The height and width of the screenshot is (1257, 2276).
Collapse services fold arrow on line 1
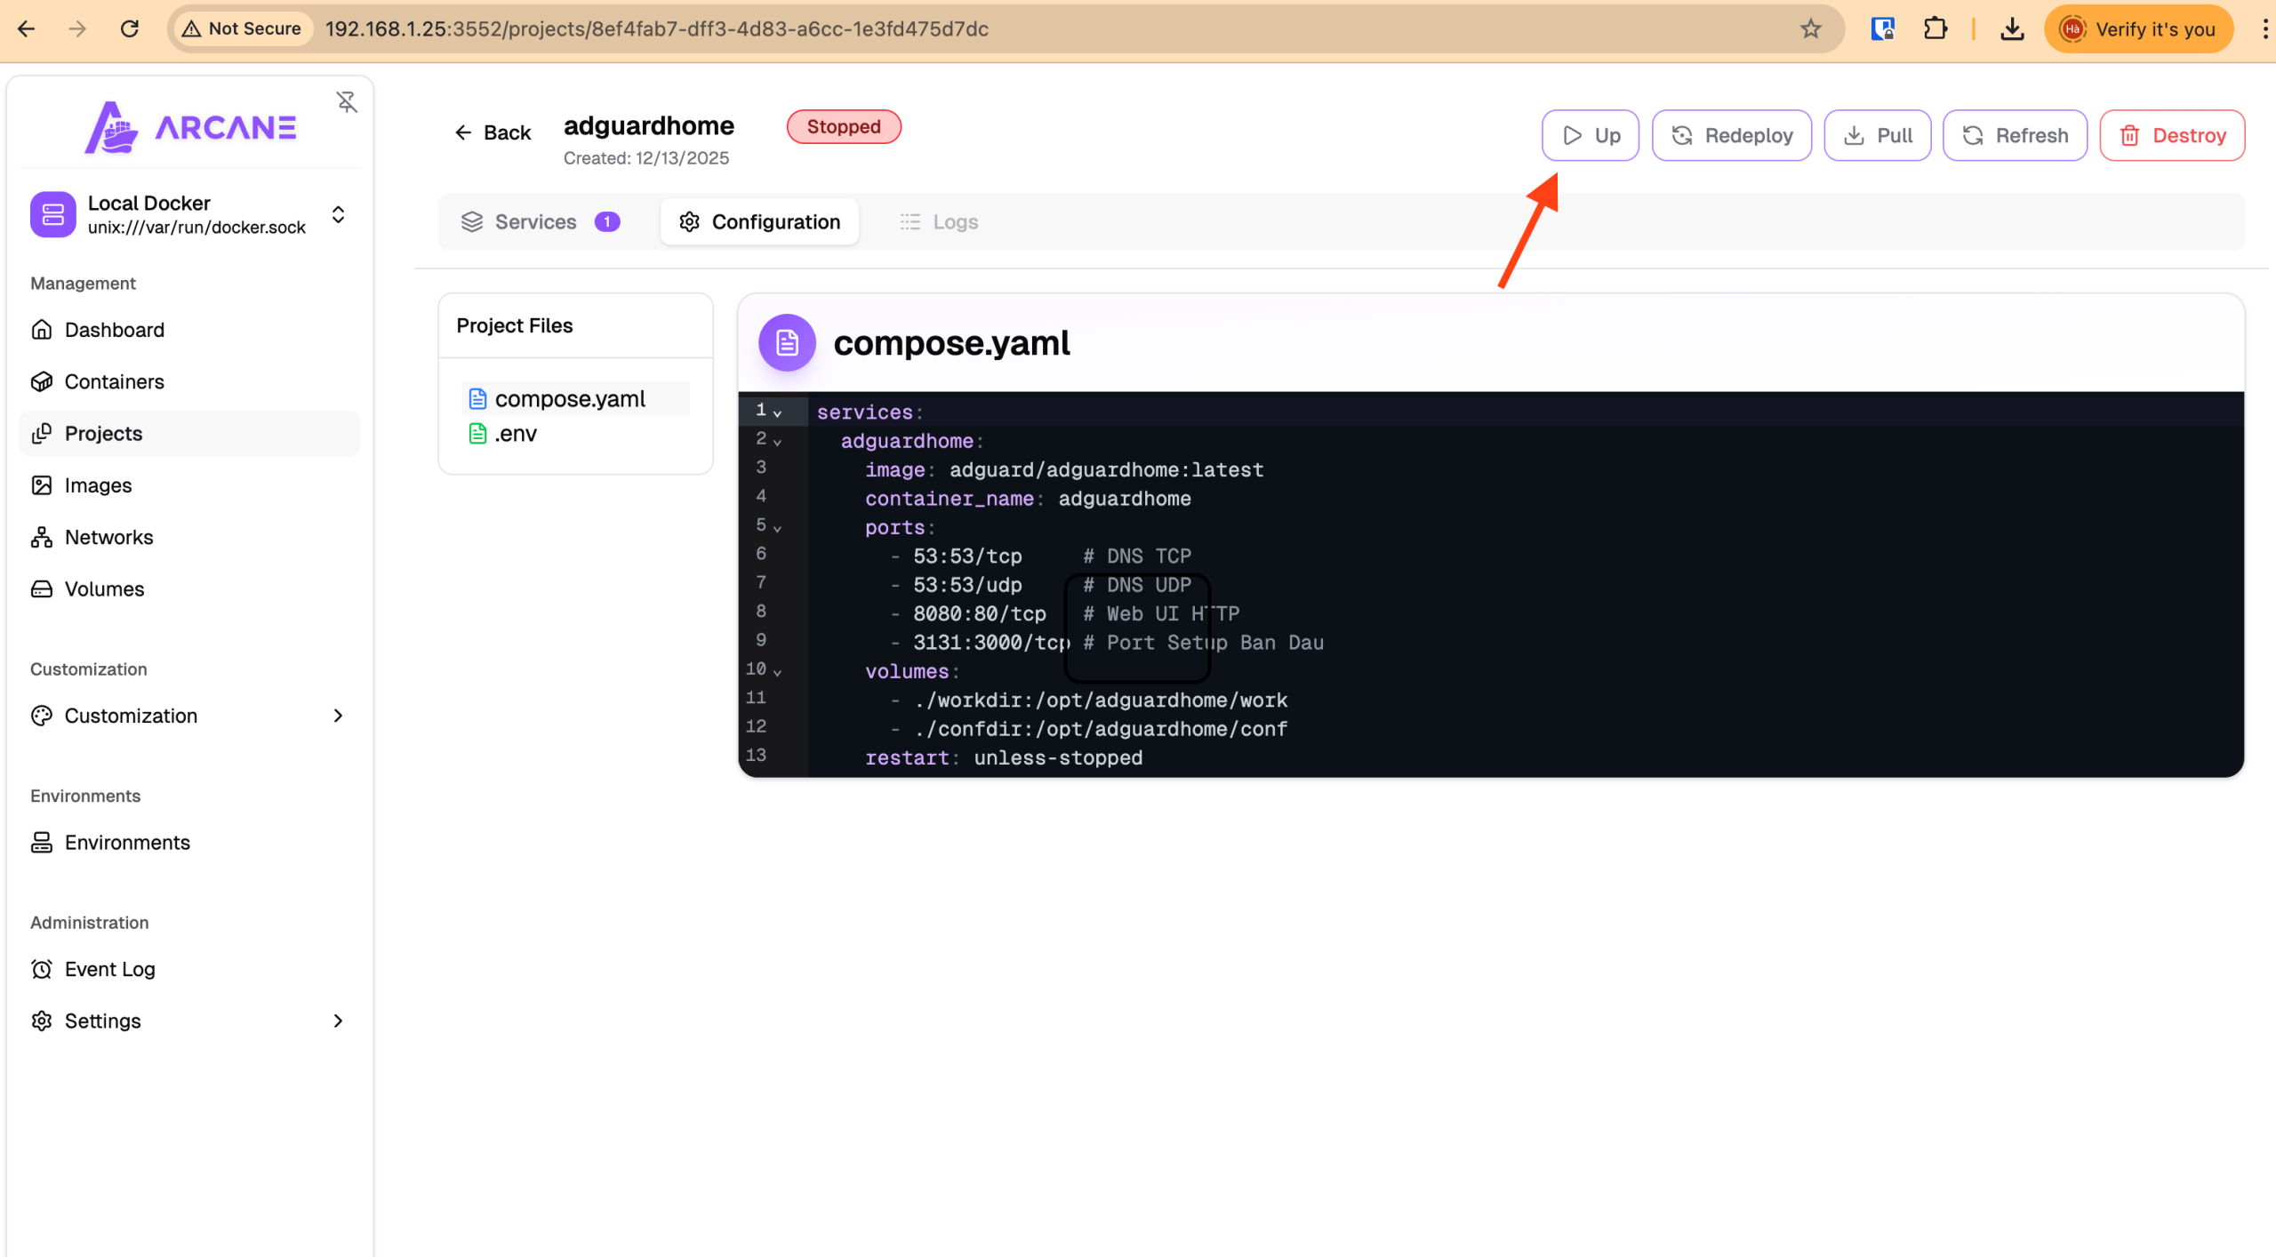[x=777, y=413]
